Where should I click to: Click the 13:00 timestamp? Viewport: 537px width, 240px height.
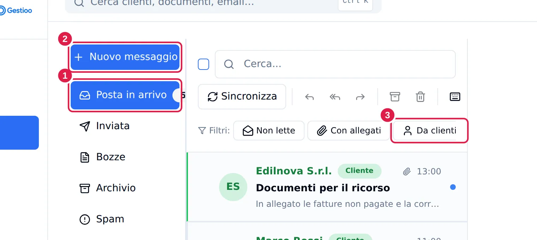coord(429,172)
